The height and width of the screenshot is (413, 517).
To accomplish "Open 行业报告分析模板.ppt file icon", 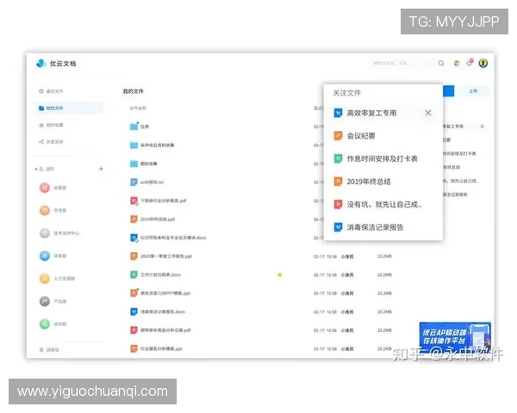I will pyautogui.click(x=134, y=348).
